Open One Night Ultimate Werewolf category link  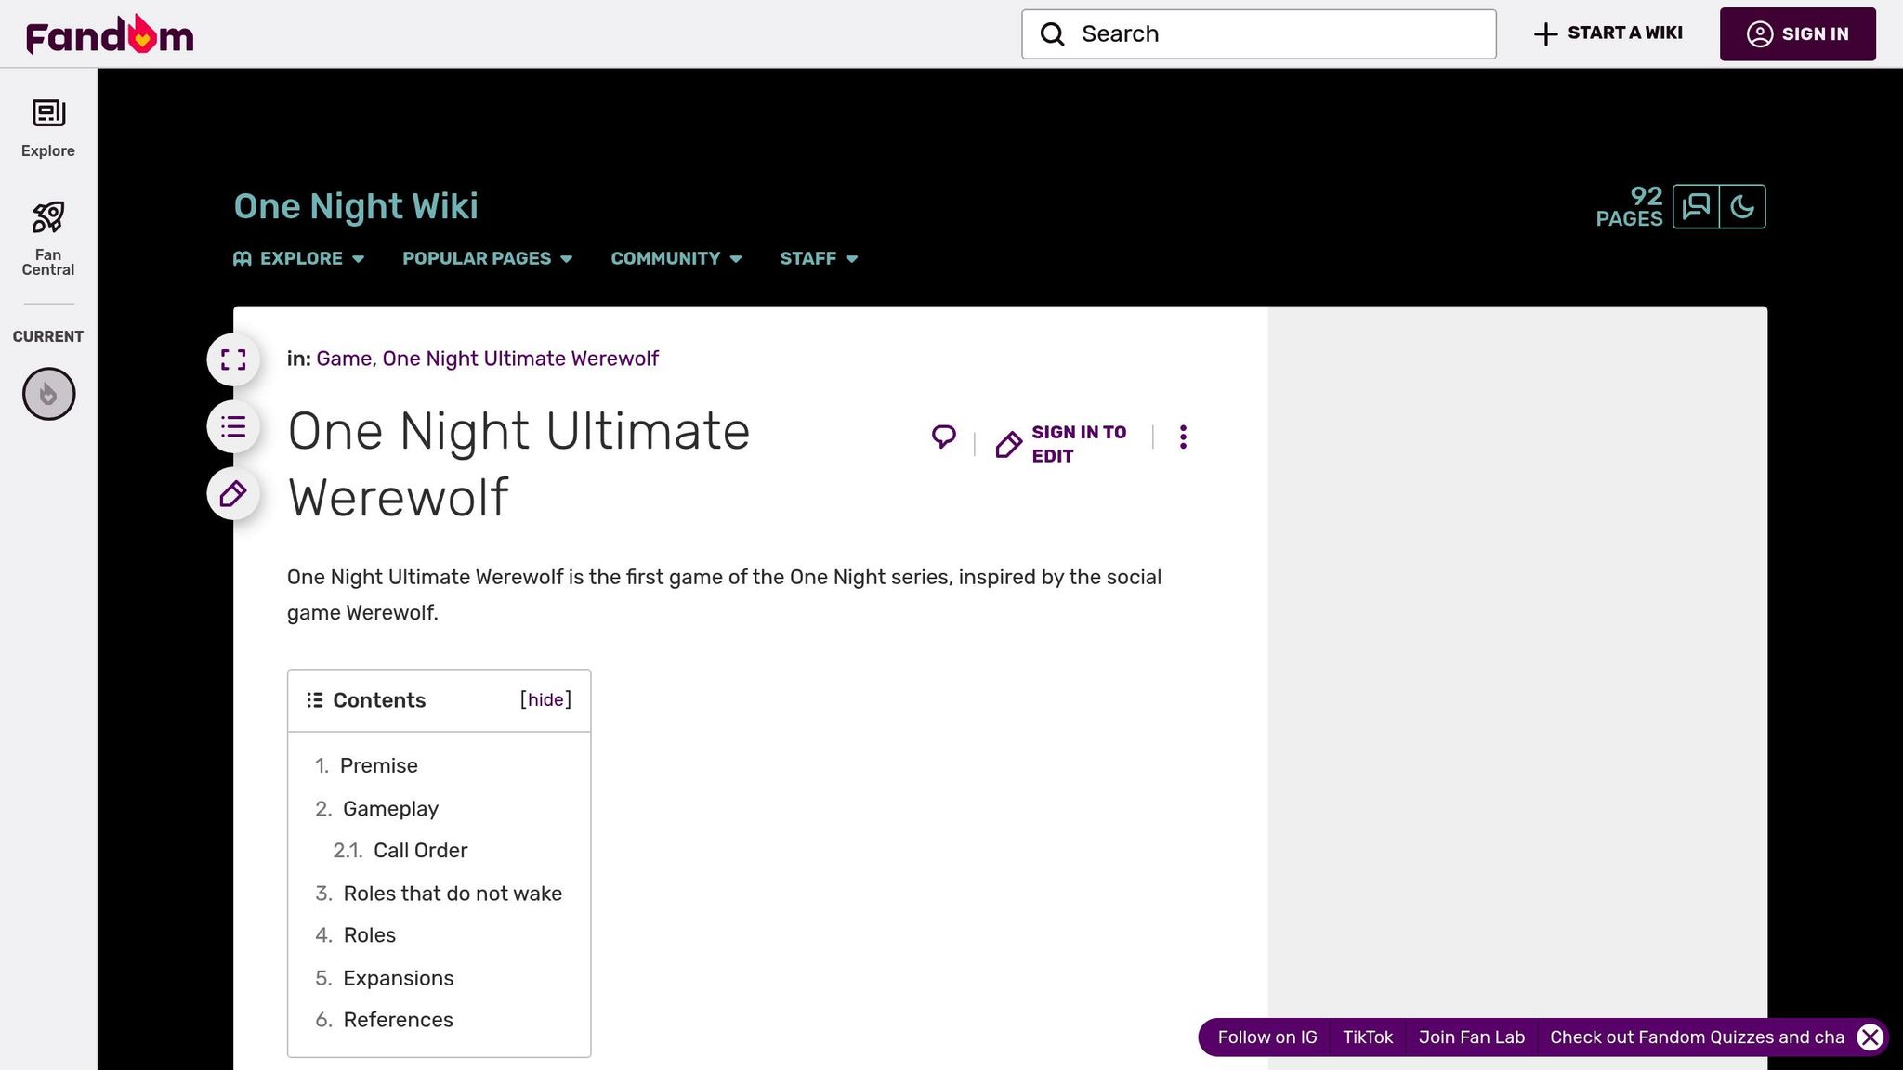(x=520, y=359)
